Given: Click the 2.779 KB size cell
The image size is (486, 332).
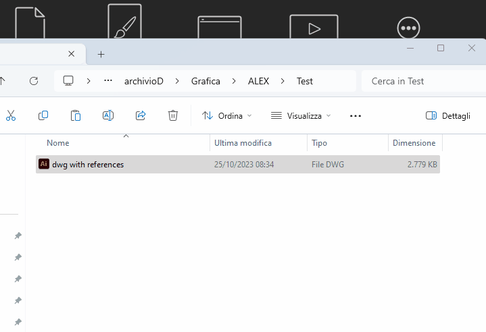Looking at the screenshot, I should [x=422, y=164].
